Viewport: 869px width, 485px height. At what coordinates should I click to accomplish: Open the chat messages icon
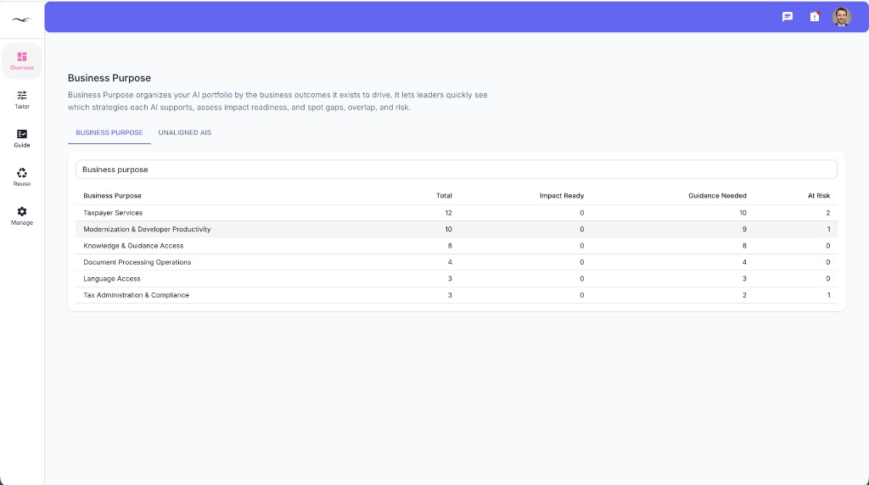(x=787, y=17)
